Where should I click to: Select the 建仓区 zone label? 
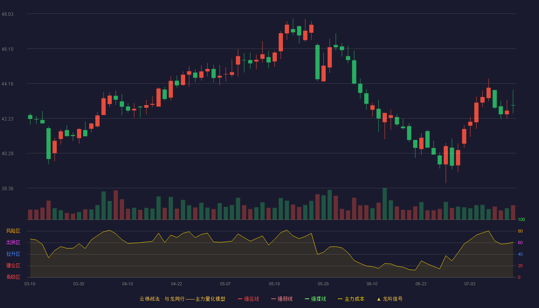[x=13, y=266]
